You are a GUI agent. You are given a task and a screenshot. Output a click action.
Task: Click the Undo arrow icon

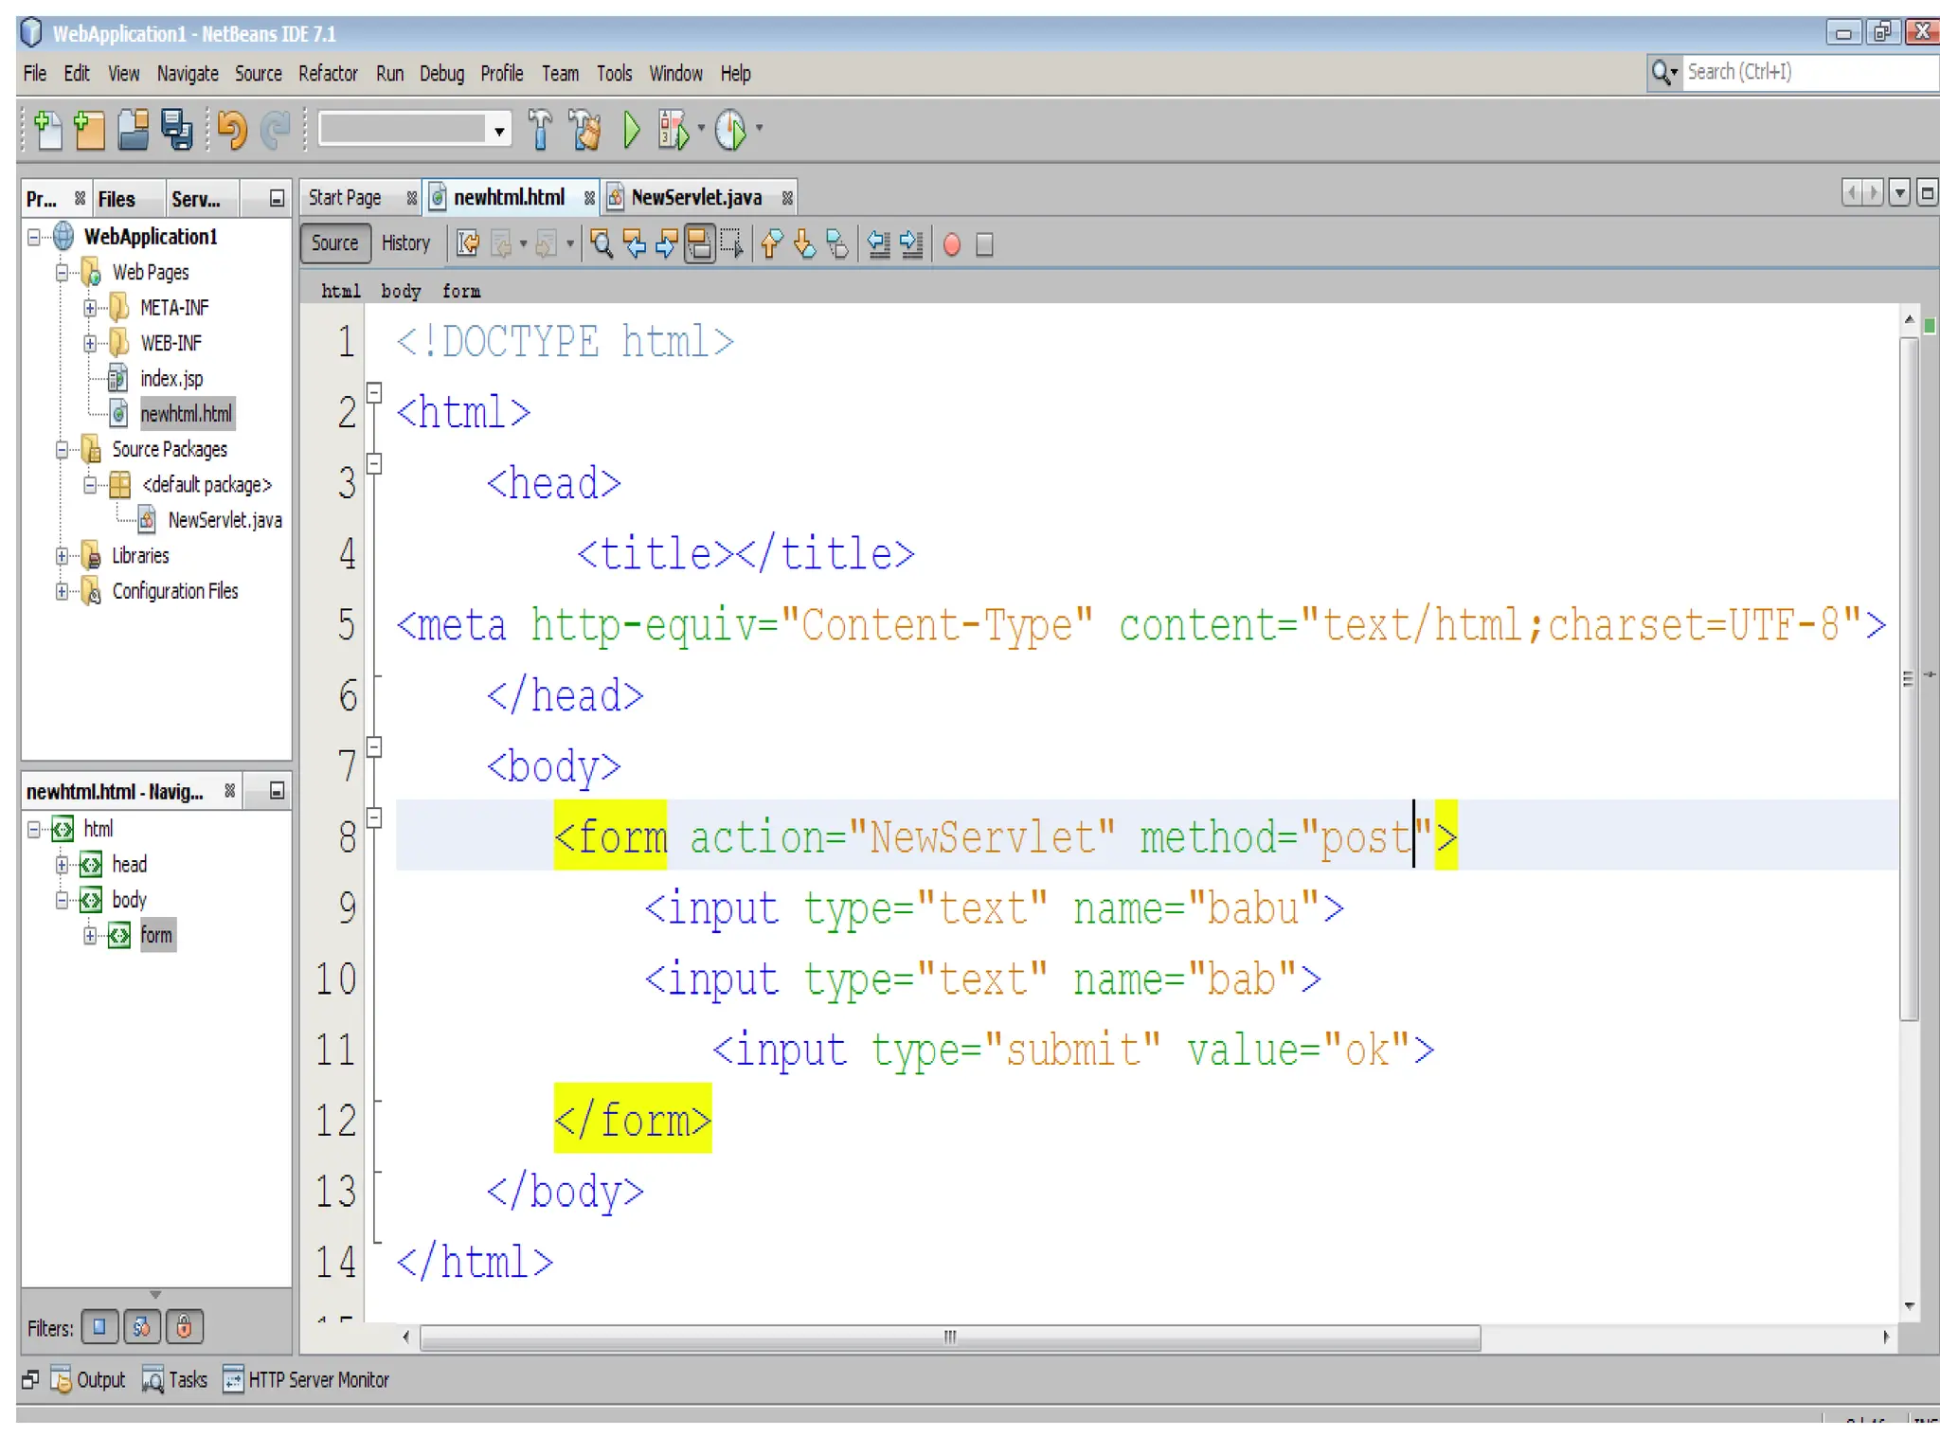tap(231, 130)
